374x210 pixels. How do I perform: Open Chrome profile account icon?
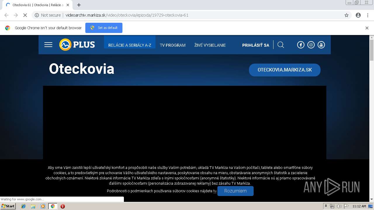click(x=358, y=15)
